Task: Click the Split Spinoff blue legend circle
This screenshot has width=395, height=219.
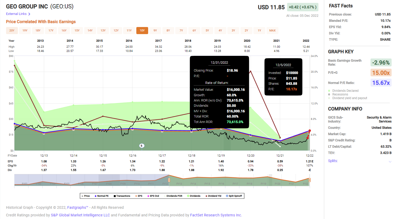Action: coord(227,196)
